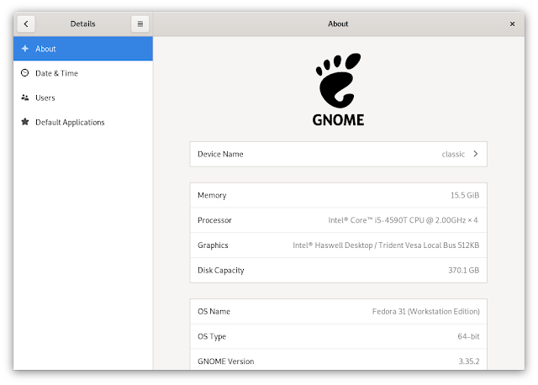Click the About sparkle icon in sidebar
The width and height of the screenshot is (538, 385).
point(25,49)
